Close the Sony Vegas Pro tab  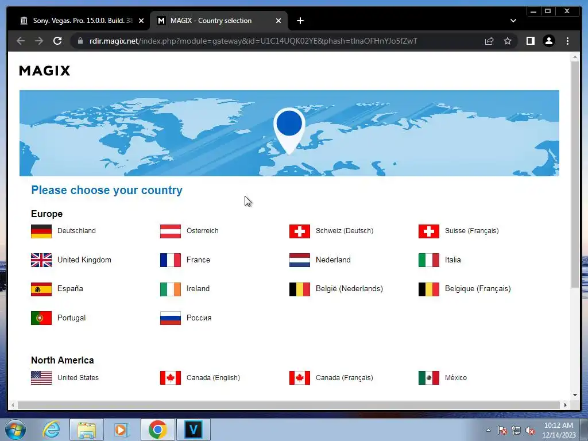click(x=141, y=21)
